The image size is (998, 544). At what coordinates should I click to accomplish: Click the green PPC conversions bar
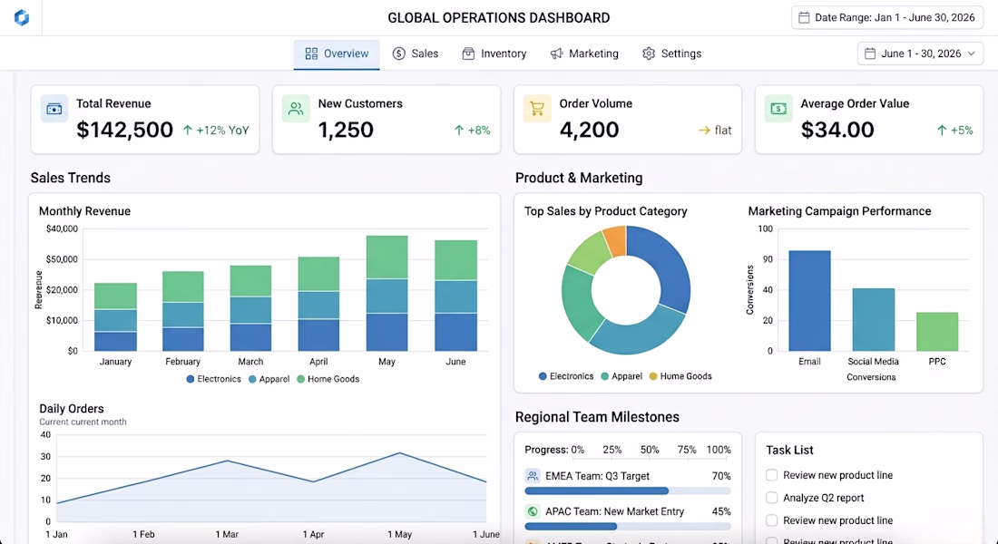tap(937, 332)
